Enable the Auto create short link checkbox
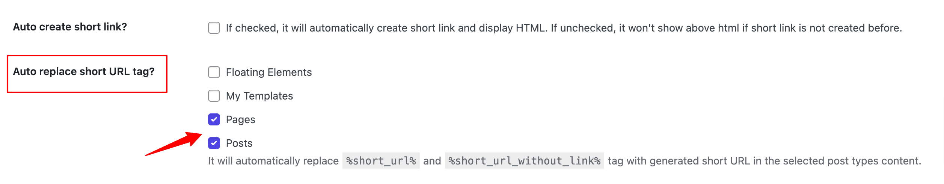Viewport: 944px width, 184px height. point(214,28)
